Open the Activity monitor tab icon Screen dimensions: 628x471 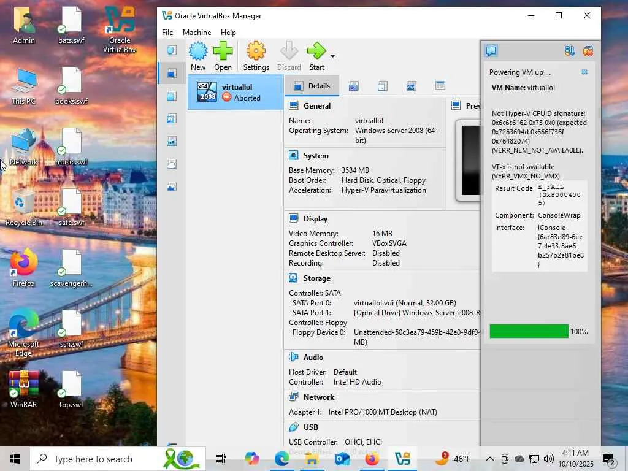coord(411,86)
